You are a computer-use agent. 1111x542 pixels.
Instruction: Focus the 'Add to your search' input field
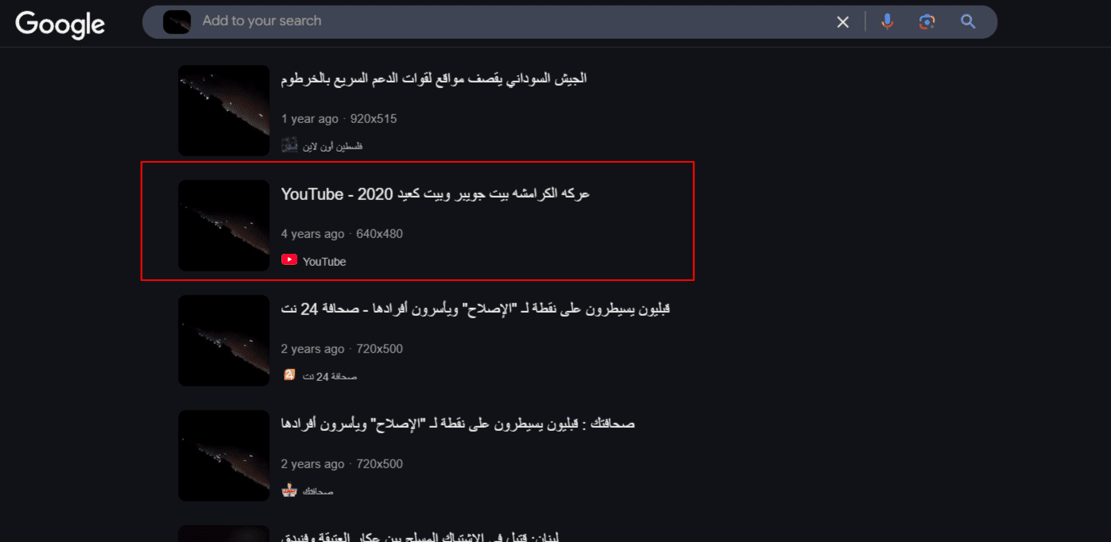pos(513,21)
